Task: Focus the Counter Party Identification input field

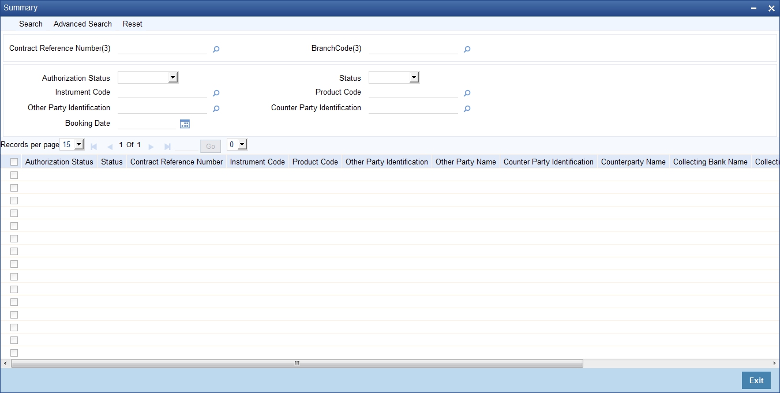Action: 413,108
